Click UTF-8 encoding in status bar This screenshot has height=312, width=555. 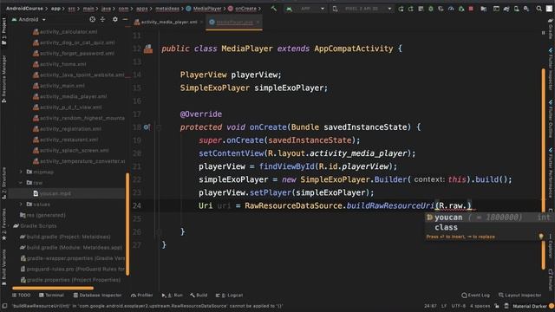pos(459,306)
